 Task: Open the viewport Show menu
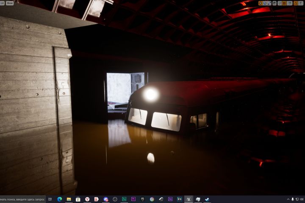(9, 3)
